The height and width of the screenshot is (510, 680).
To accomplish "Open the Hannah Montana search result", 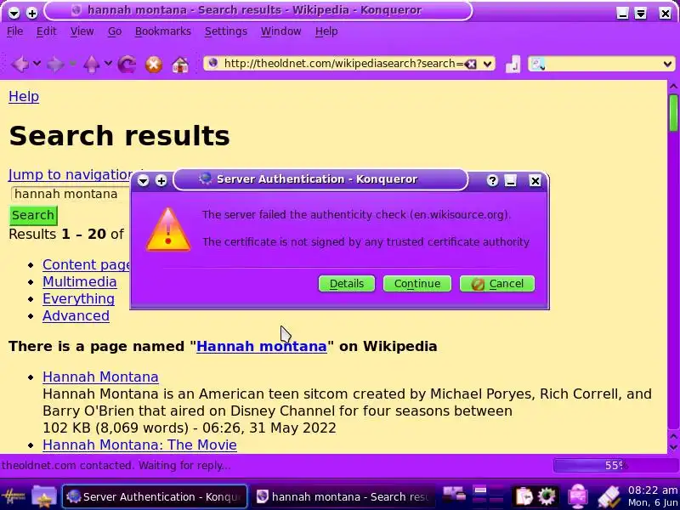I will pyautogui.click(x=100, y=377).
